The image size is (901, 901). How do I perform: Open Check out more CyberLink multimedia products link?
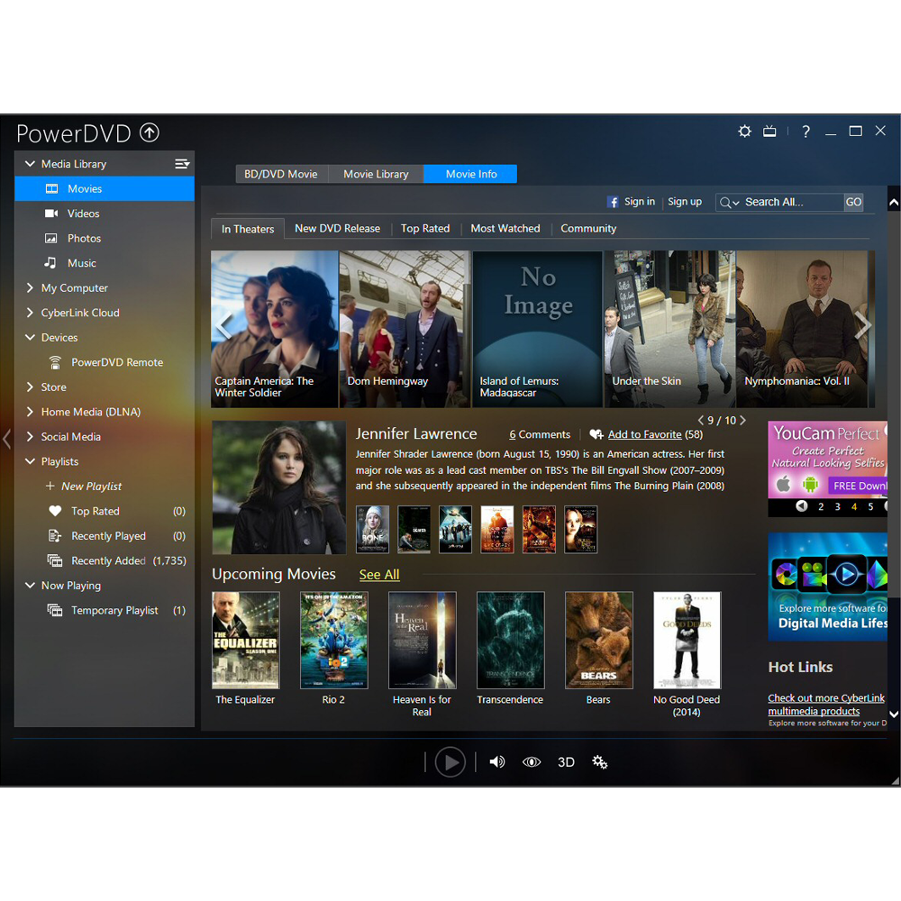(826, 704)
